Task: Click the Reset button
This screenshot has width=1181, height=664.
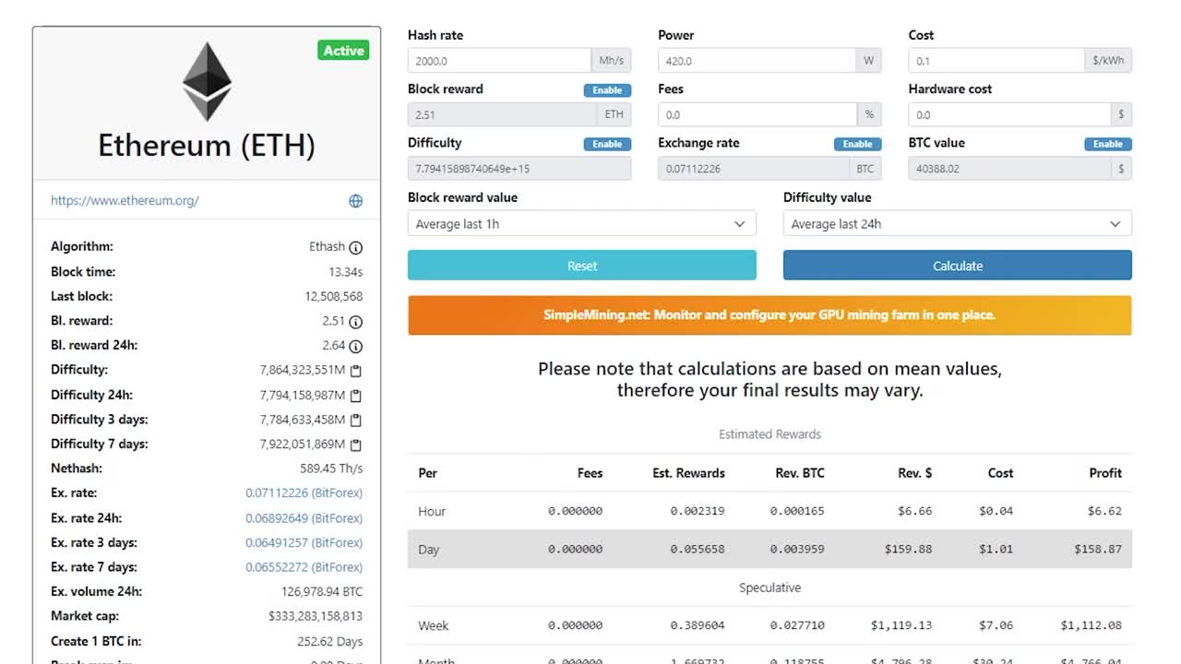Action: [582, 266]
